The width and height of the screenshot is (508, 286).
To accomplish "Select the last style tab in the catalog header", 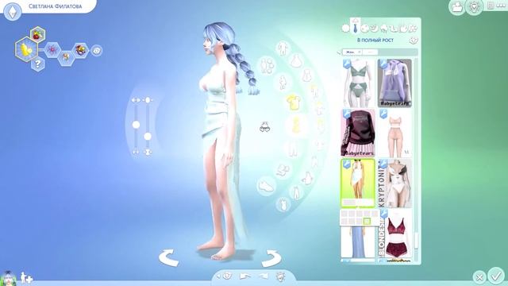I will [413, 29].
